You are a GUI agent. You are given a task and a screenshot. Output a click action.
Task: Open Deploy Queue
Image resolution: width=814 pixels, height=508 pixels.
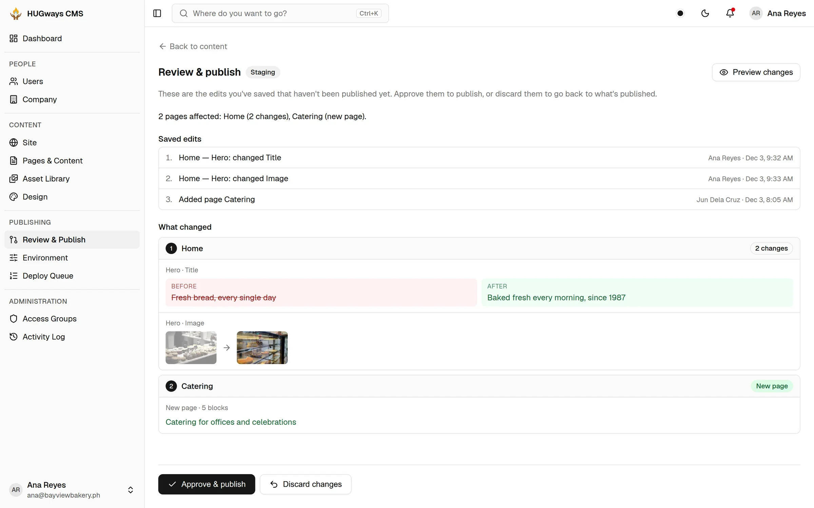(x=72, y=276)
